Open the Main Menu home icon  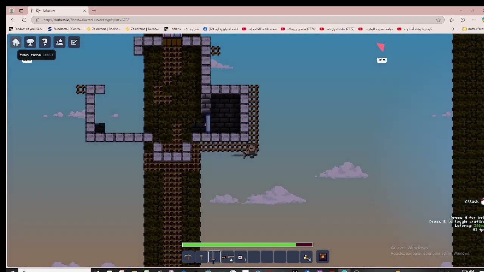pos(16,42)
